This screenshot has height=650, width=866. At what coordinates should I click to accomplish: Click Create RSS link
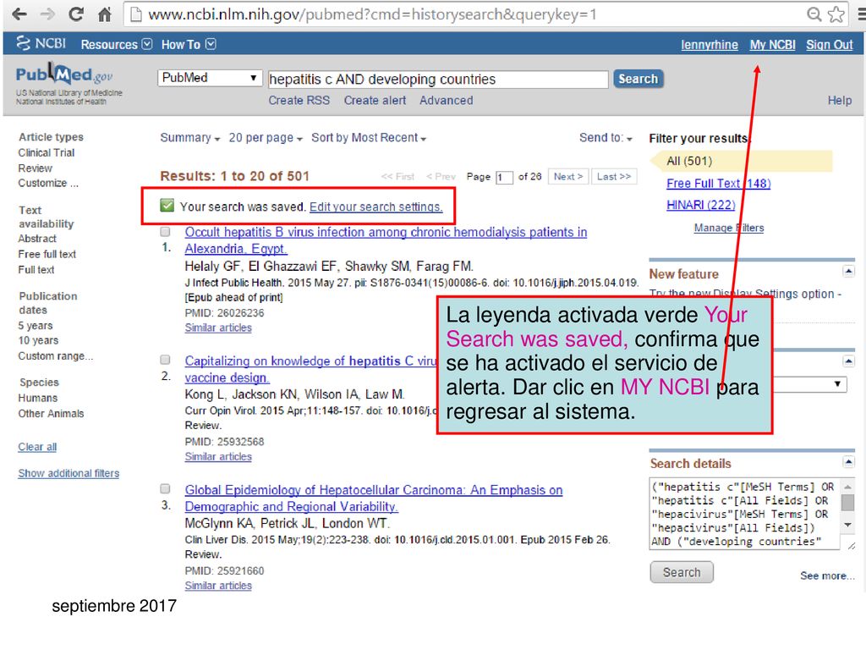click(299, 101)
